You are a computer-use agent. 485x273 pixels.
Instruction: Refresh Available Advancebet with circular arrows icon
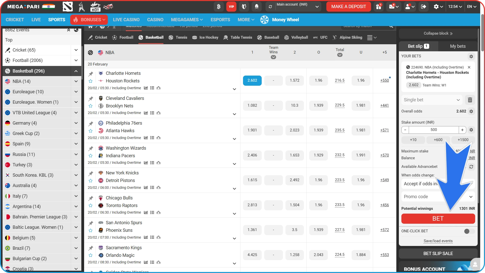(x=472, y=167)
